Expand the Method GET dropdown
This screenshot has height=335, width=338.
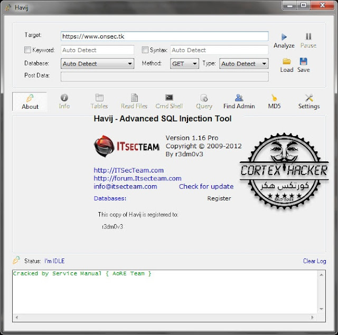pyautogui.click(x=184, y=63)
